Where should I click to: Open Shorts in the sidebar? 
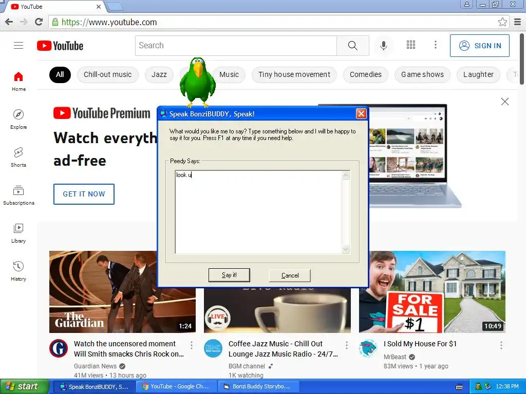click(18, 157)
